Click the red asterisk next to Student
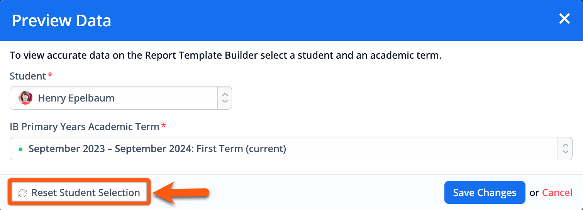The height and width of the screenshot is (210, 583). click(x=50, y=75)
